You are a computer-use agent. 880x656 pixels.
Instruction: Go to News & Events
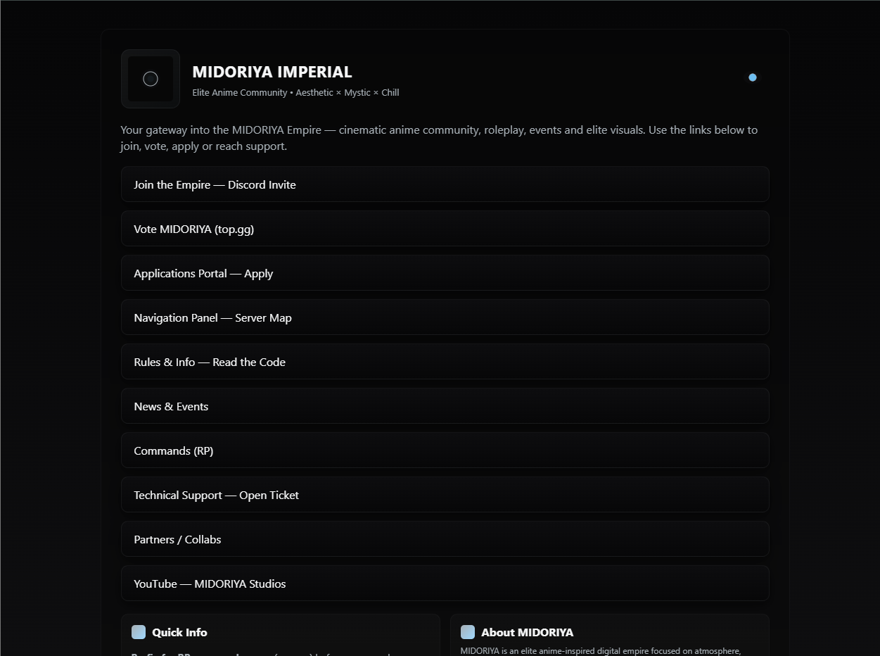(445, 406)
